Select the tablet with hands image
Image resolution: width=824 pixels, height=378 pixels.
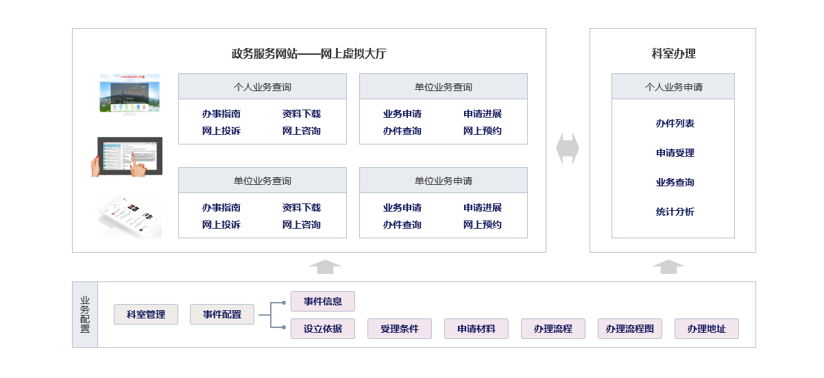pos(128,157)
